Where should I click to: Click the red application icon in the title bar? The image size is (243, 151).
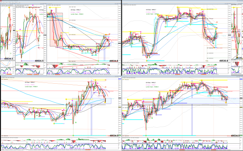(x=1, y=1)
